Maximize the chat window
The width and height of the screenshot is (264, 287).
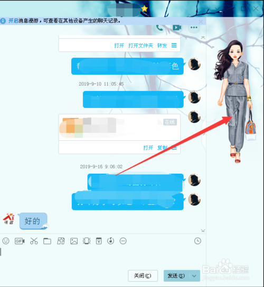243,8
